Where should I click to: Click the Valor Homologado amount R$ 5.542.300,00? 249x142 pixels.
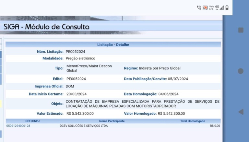[x=171, y=114]
